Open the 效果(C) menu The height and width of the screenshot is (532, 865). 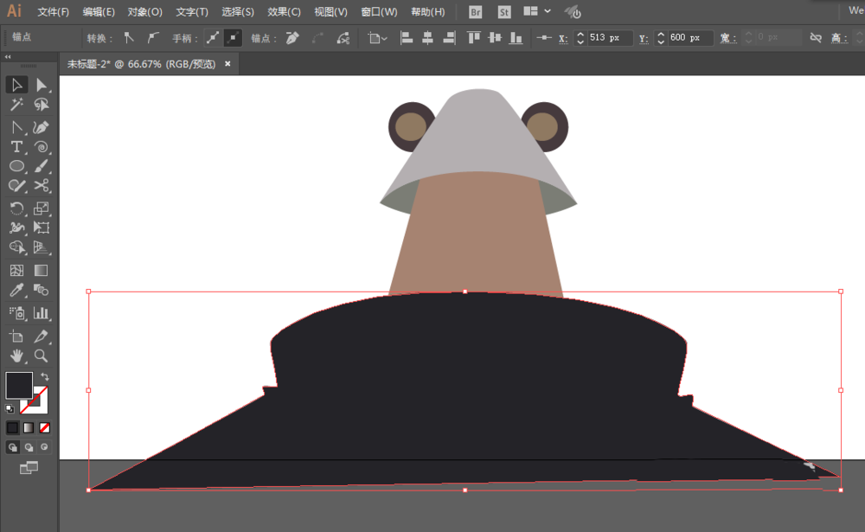[284, 12]
